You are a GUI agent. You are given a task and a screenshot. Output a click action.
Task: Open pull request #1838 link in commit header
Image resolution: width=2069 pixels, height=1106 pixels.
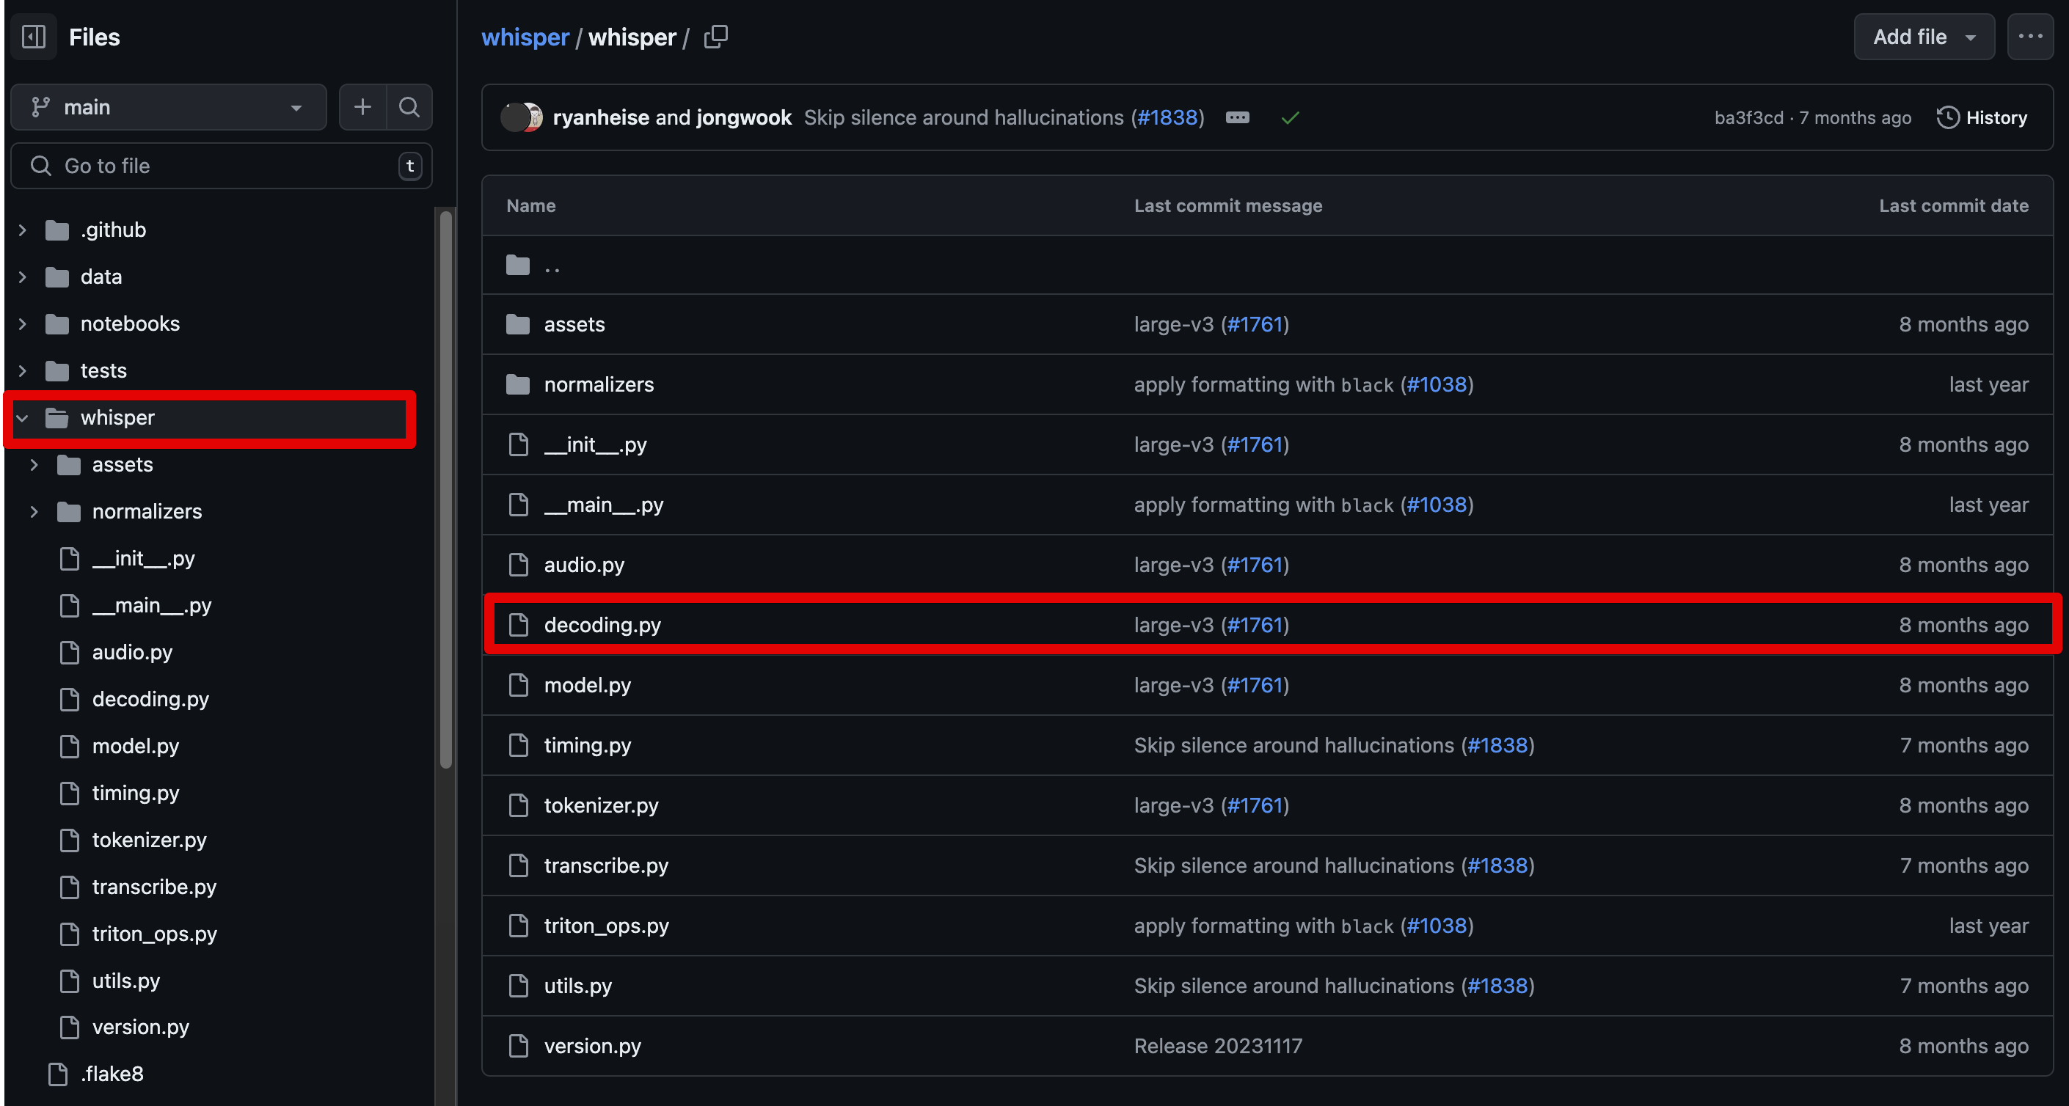click(x=1167, y=118)
